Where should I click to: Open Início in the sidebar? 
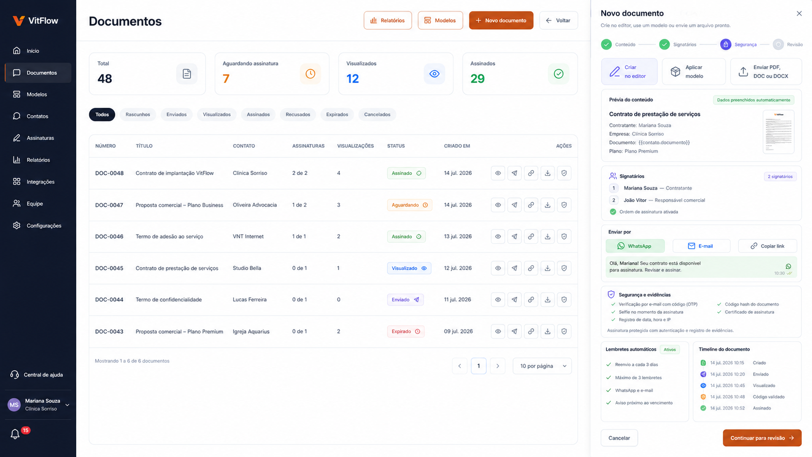point(38,51)
